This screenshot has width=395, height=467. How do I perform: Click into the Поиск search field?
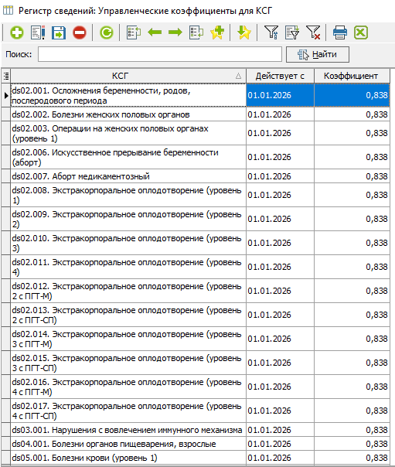click(160, 54)
